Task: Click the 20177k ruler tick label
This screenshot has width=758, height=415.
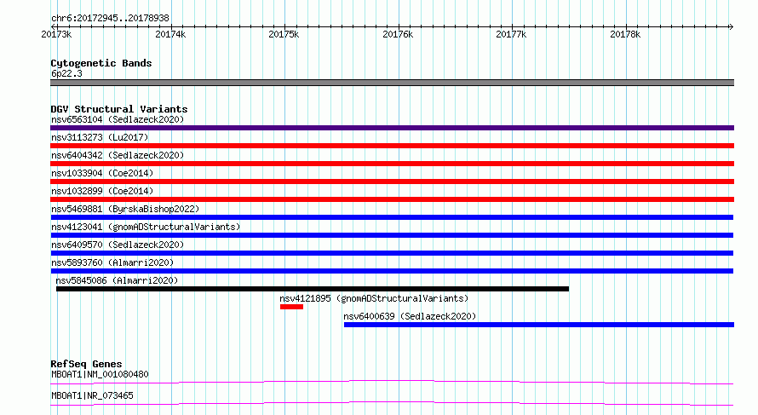Action: coord(512,34)
